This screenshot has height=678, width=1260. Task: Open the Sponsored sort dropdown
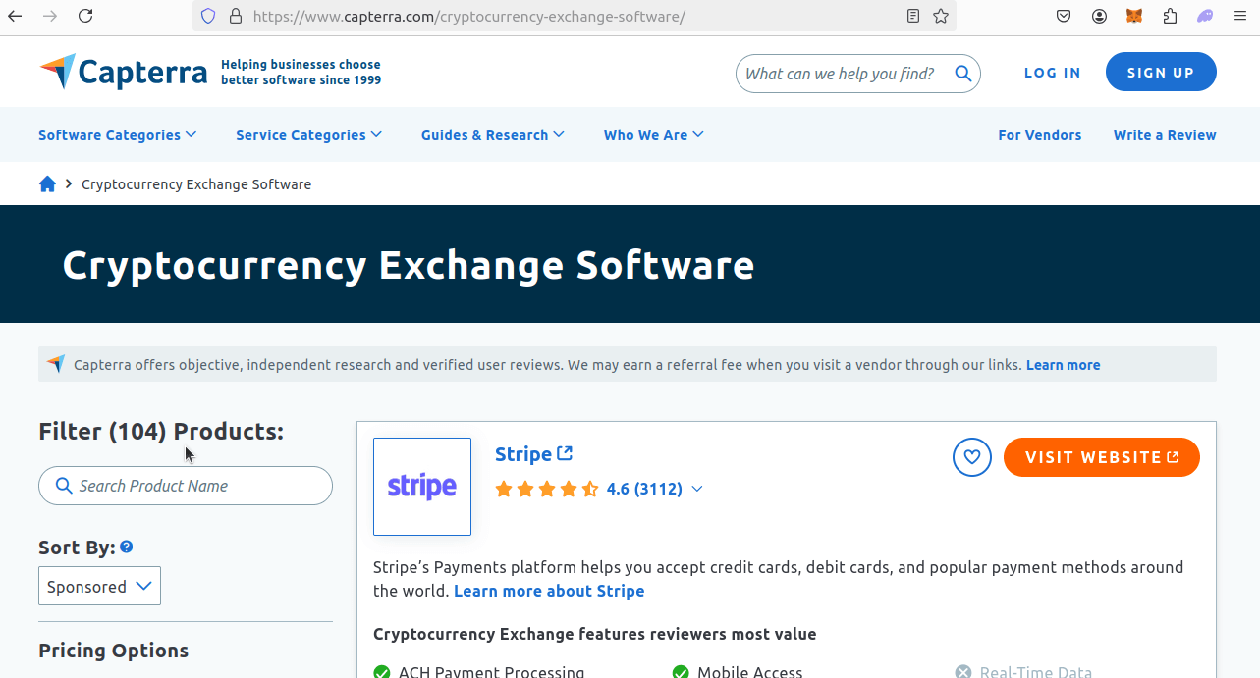(x=99, y=586)
